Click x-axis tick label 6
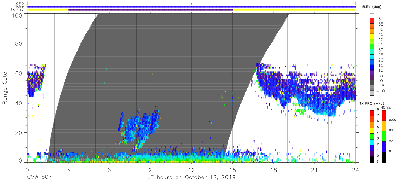Screen dimensions: 400x184 click(109, 170)
